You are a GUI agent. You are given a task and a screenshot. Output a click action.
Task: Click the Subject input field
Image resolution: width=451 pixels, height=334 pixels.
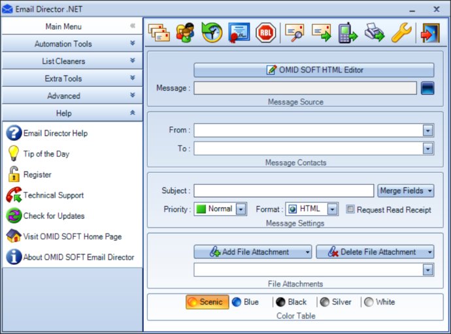coord(284,191)
